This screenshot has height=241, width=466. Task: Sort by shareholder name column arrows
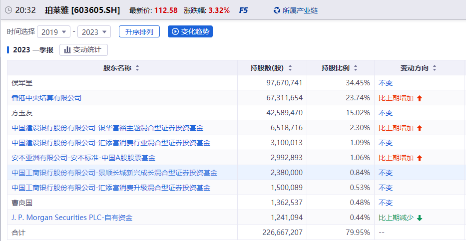(137, 68)
